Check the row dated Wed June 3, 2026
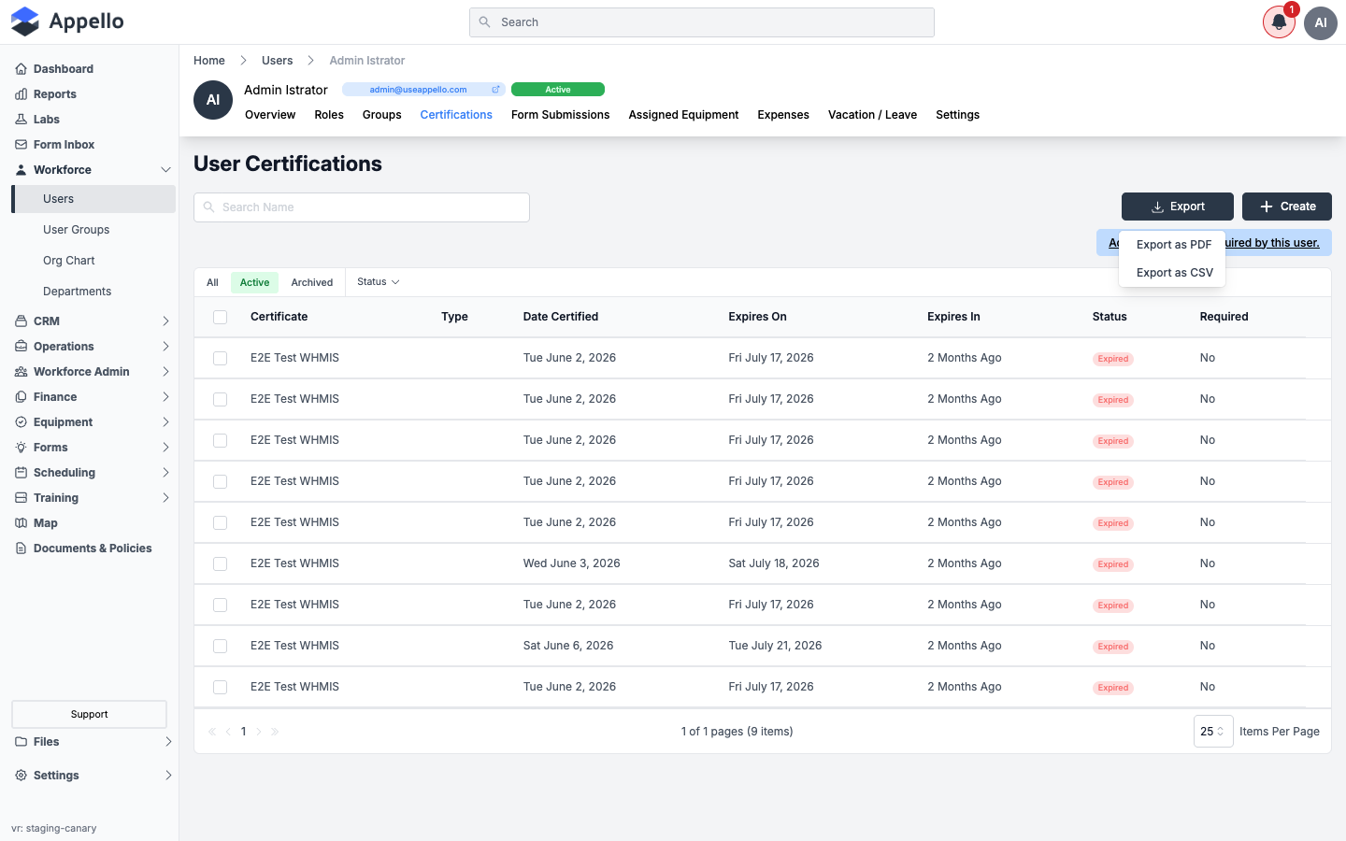 [x=221, y=563]
